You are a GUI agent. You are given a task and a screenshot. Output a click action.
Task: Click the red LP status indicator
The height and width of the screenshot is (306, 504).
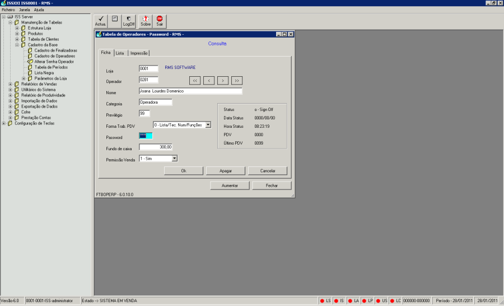(364, 301)
